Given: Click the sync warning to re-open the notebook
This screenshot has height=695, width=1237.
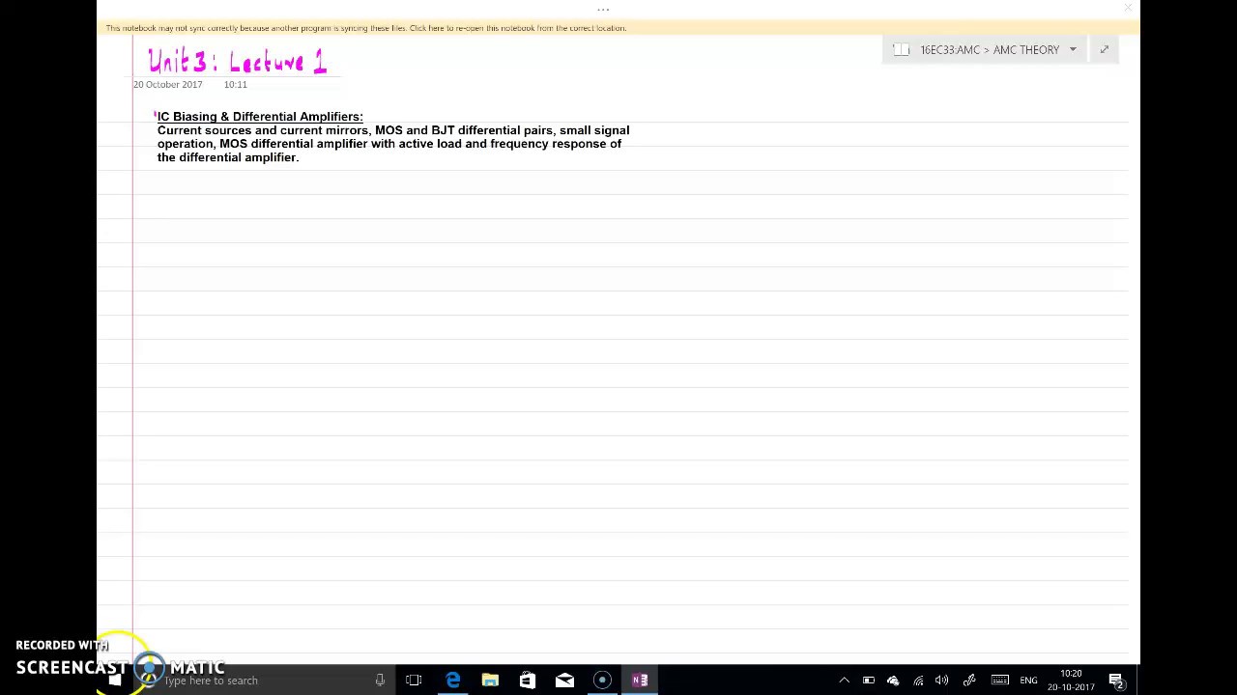Looking at the screenshot, I should point(366,28).
